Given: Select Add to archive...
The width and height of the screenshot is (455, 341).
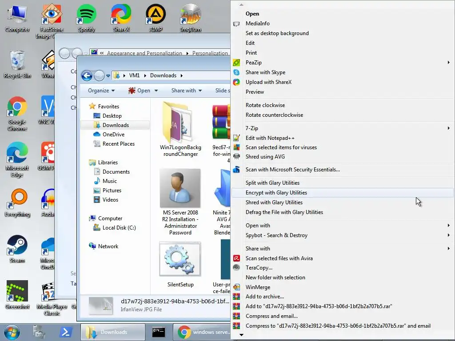Looking at the screenshot, I should coord(343,297).
